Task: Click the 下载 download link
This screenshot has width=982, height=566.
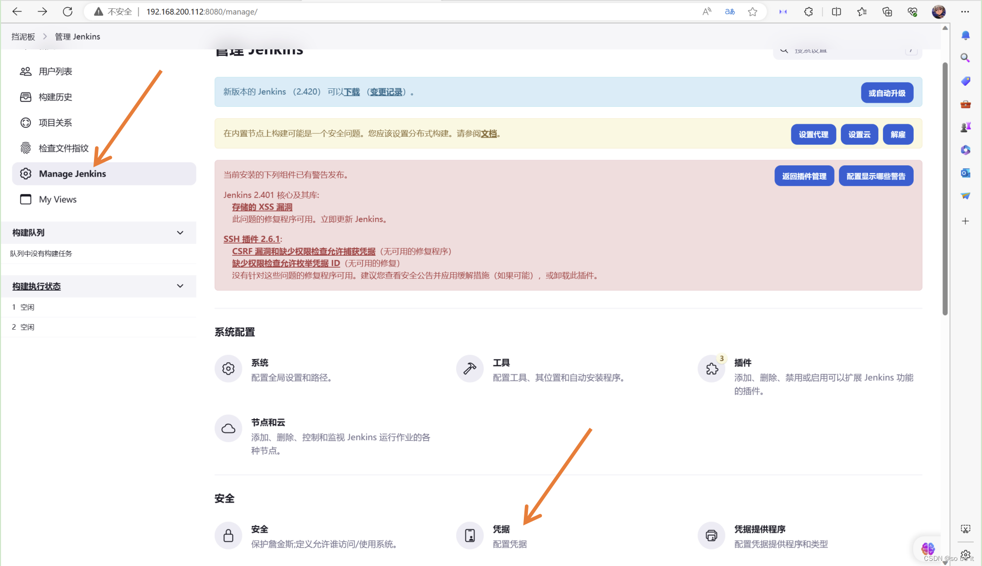Action: (x=351, y=92)
